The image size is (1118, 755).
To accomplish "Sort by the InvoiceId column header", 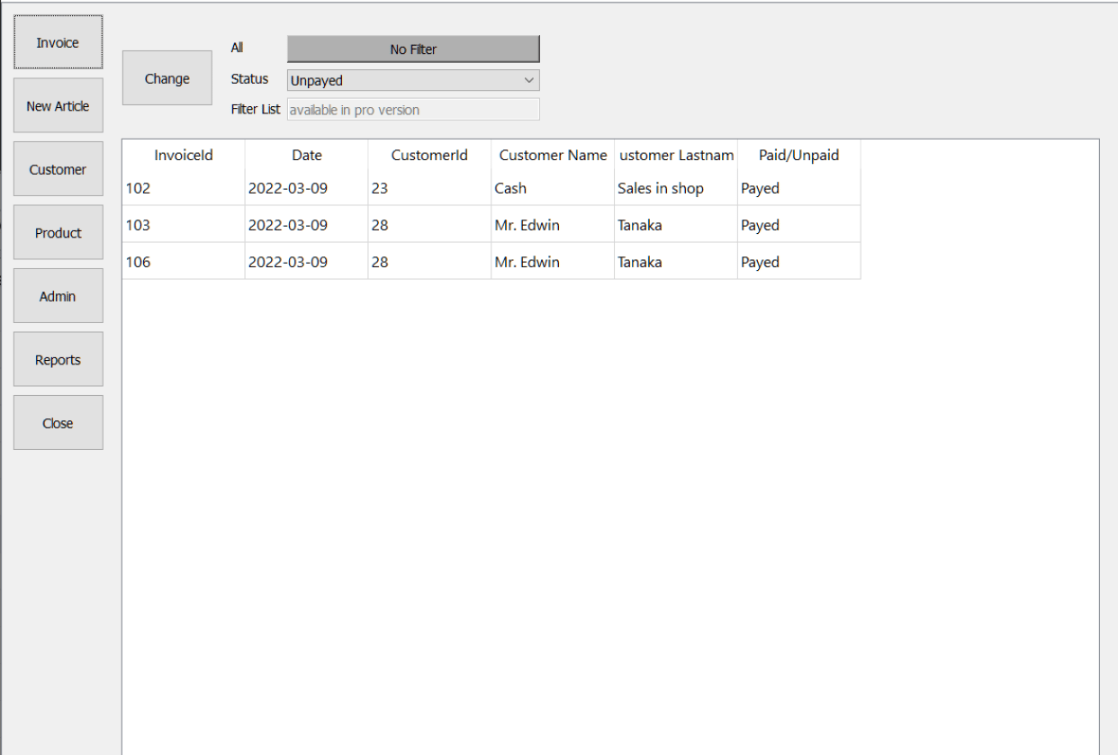I will tap(183, 155).
